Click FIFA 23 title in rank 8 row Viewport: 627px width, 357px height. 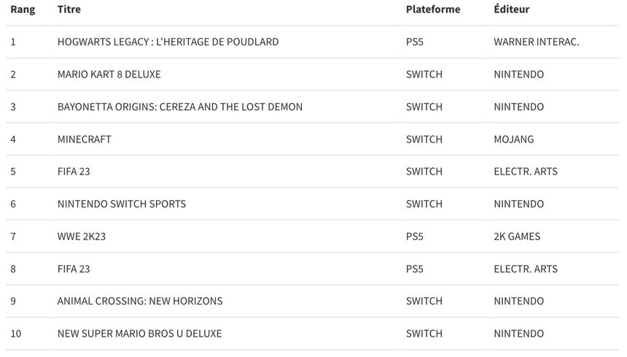74,269
